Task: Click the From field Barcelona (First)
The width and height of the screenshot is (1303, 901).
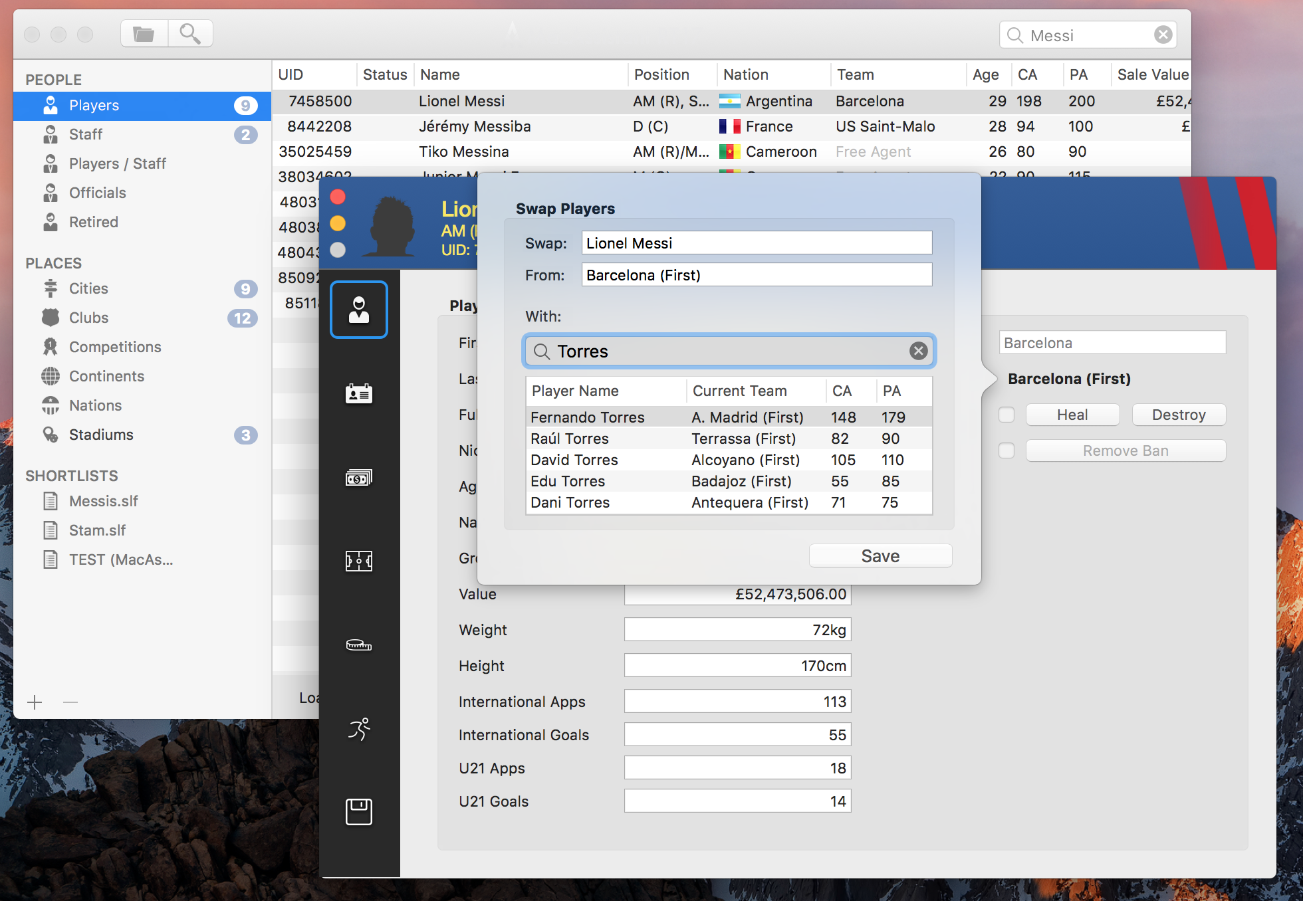Action: pos(757,275)
